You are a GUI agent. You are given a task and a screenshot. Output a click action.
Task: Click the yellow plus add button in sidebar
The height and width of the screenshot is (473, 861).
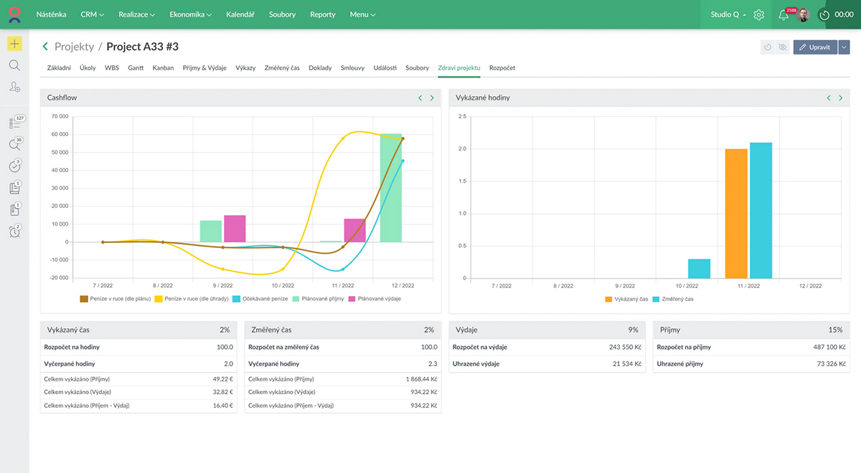coord(14,44)
